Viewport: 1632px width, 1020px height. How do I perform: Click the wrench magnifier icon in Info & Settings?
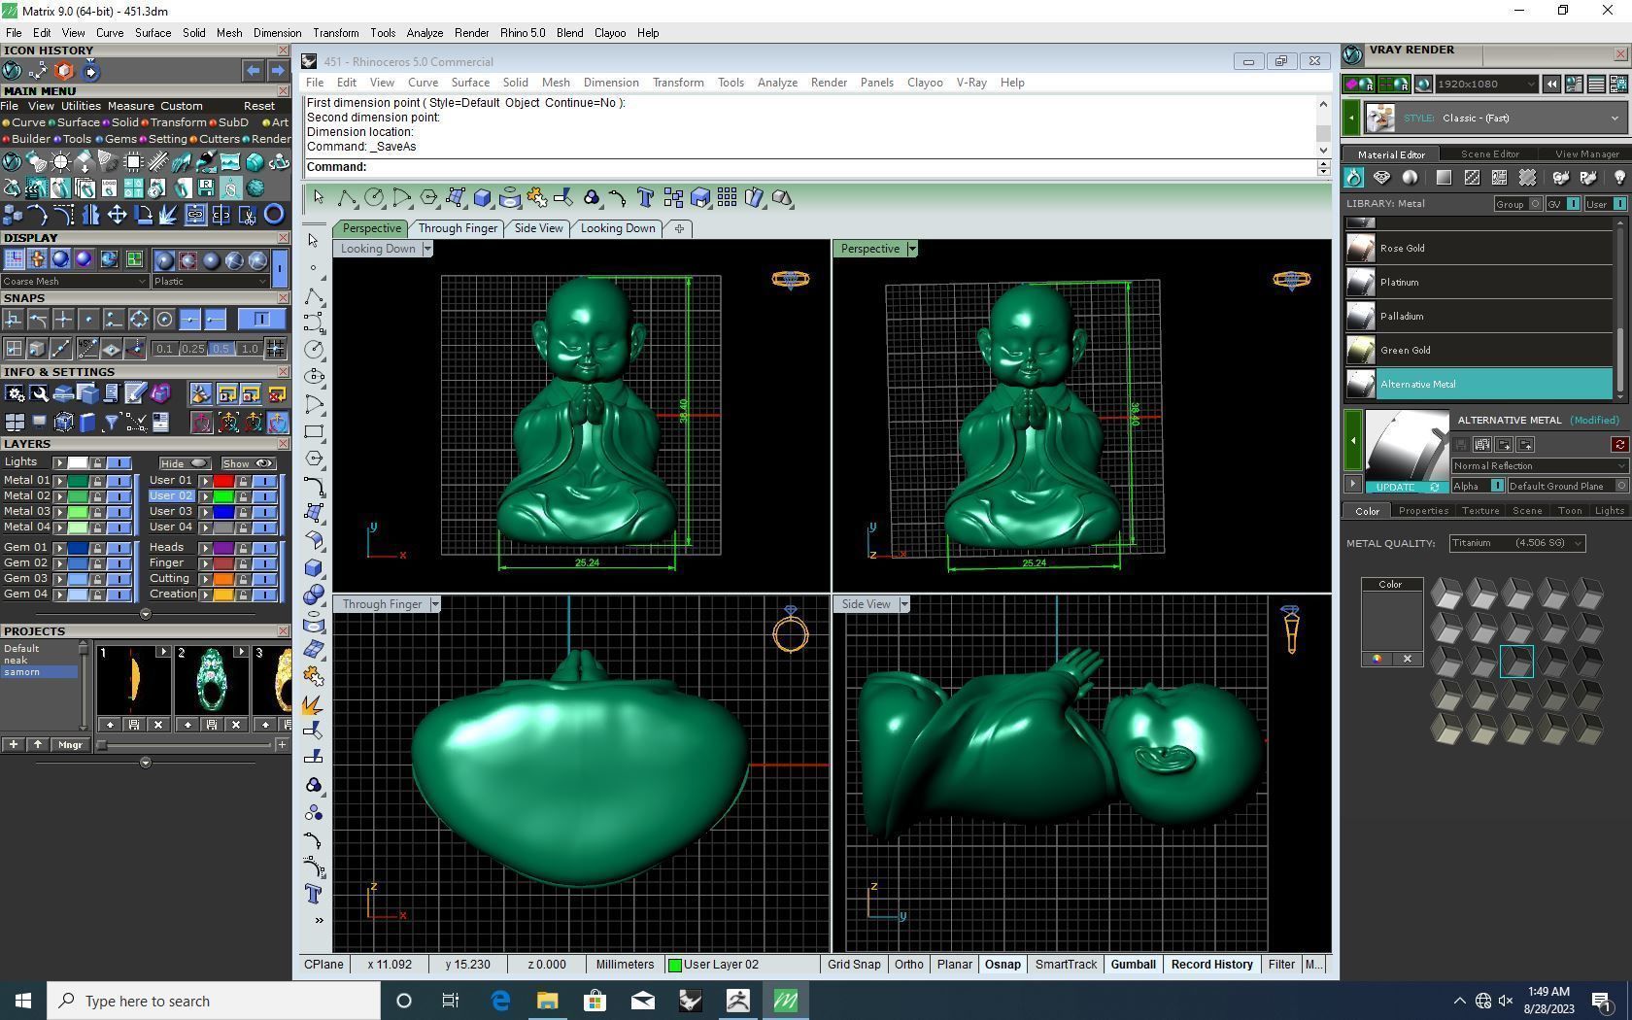click(39, 393)
